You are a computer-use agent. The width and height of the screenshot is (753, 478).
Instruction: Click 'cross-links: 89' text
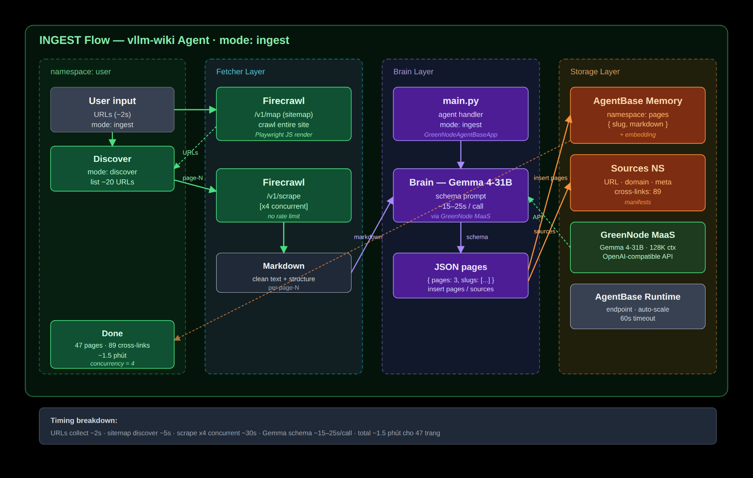[x=638, y=192]
